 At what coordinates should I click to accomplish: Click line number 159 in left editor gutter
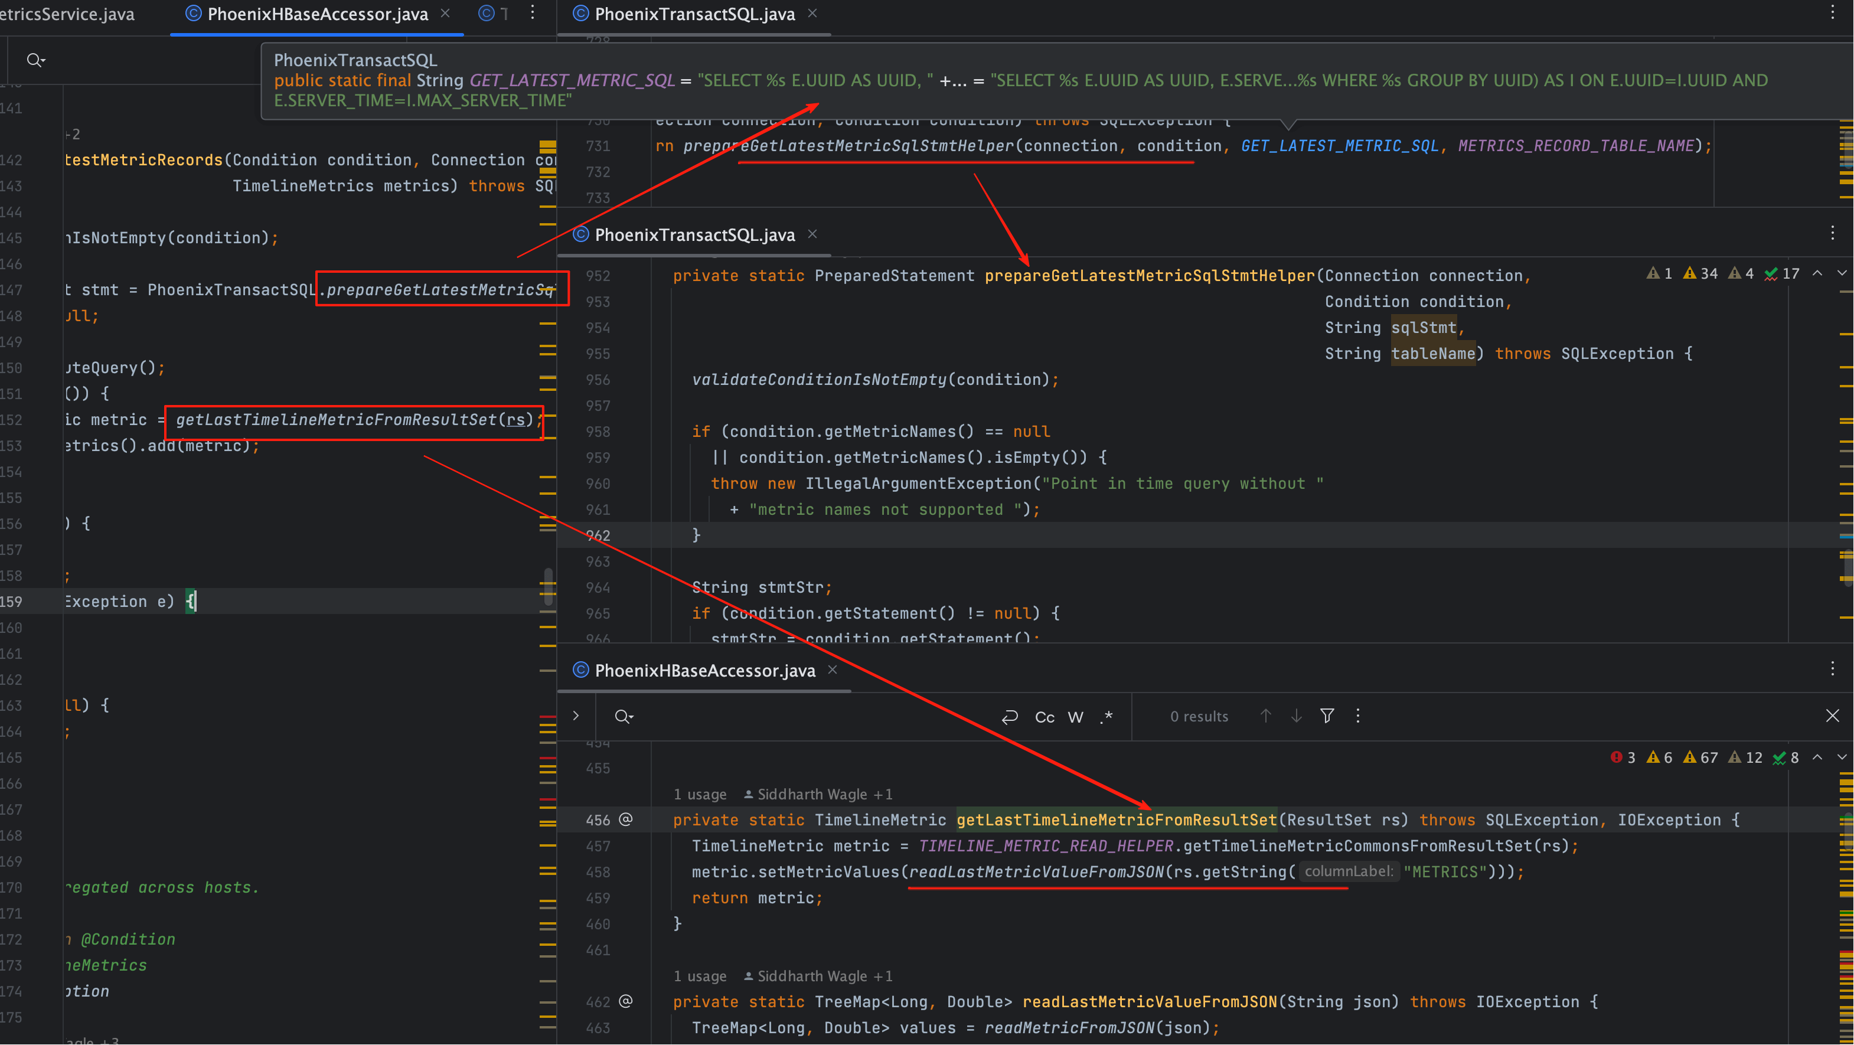tap(11, 602)
